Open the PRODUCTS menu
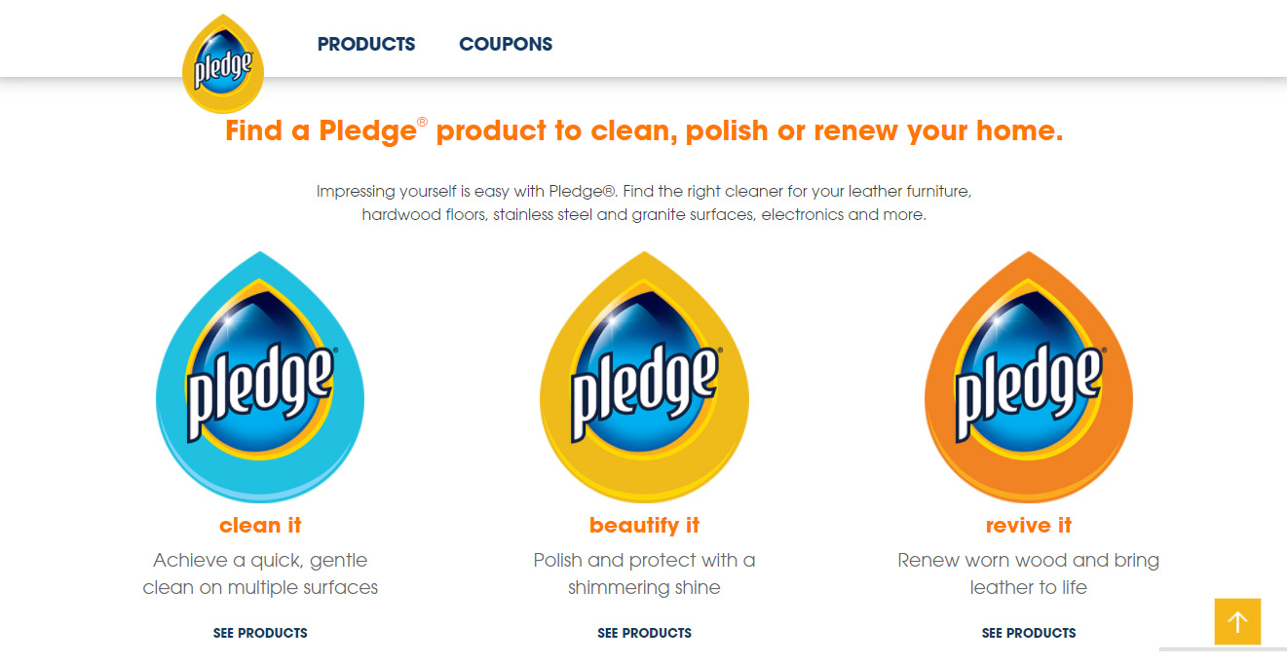 click(366, 44)
